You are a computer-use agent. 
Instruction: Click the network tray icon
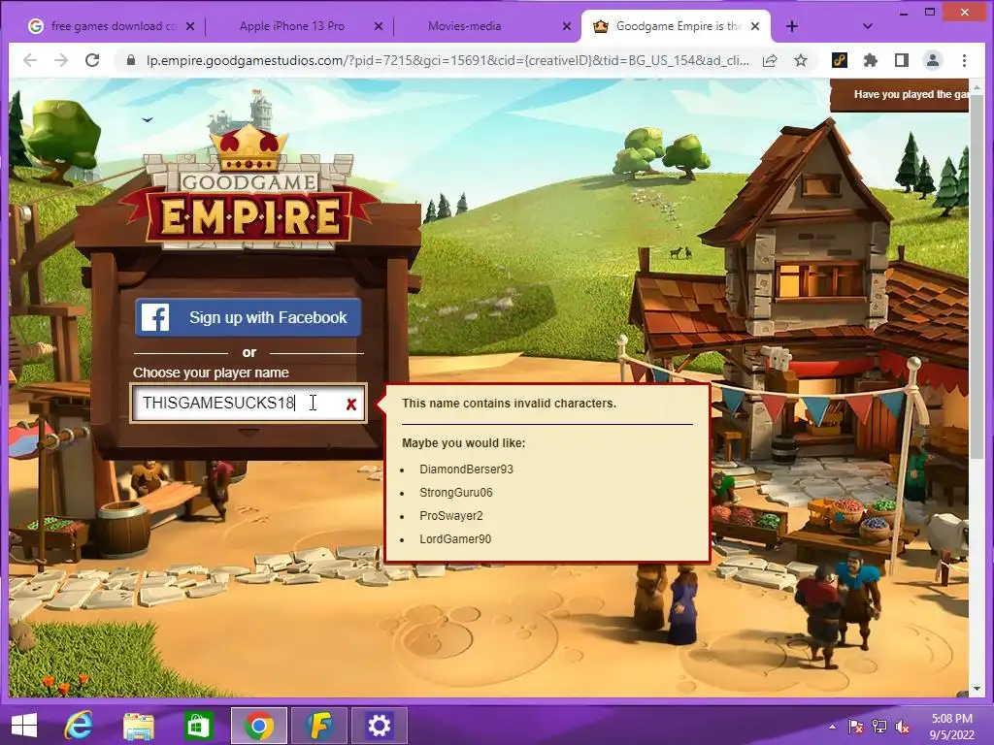[x=879, y=727]
